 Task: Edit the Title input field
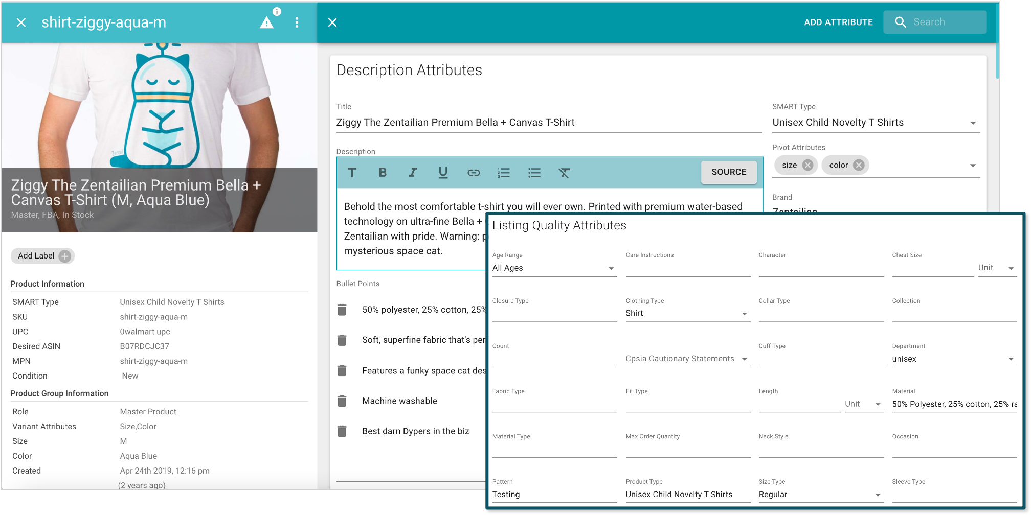click(549, 123)
